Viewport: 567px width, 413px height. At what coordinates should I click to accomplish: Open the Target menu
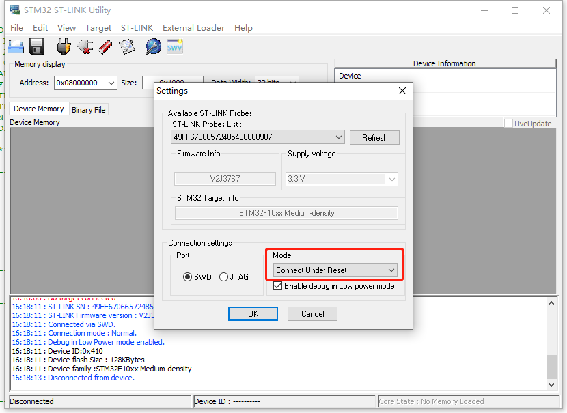(98, 28)
